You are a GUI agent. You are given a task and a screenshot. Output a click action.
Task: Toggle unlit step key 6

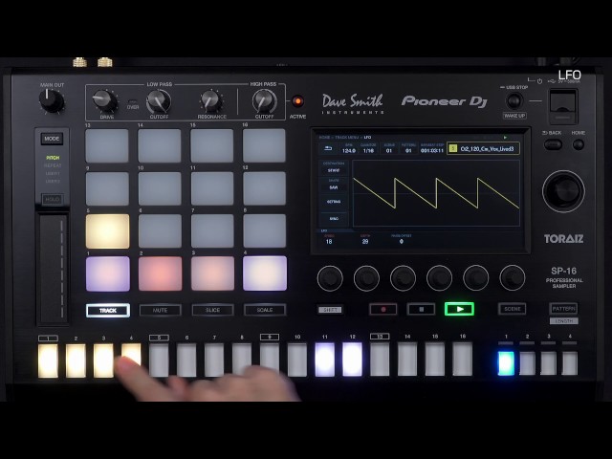[186, 360]
